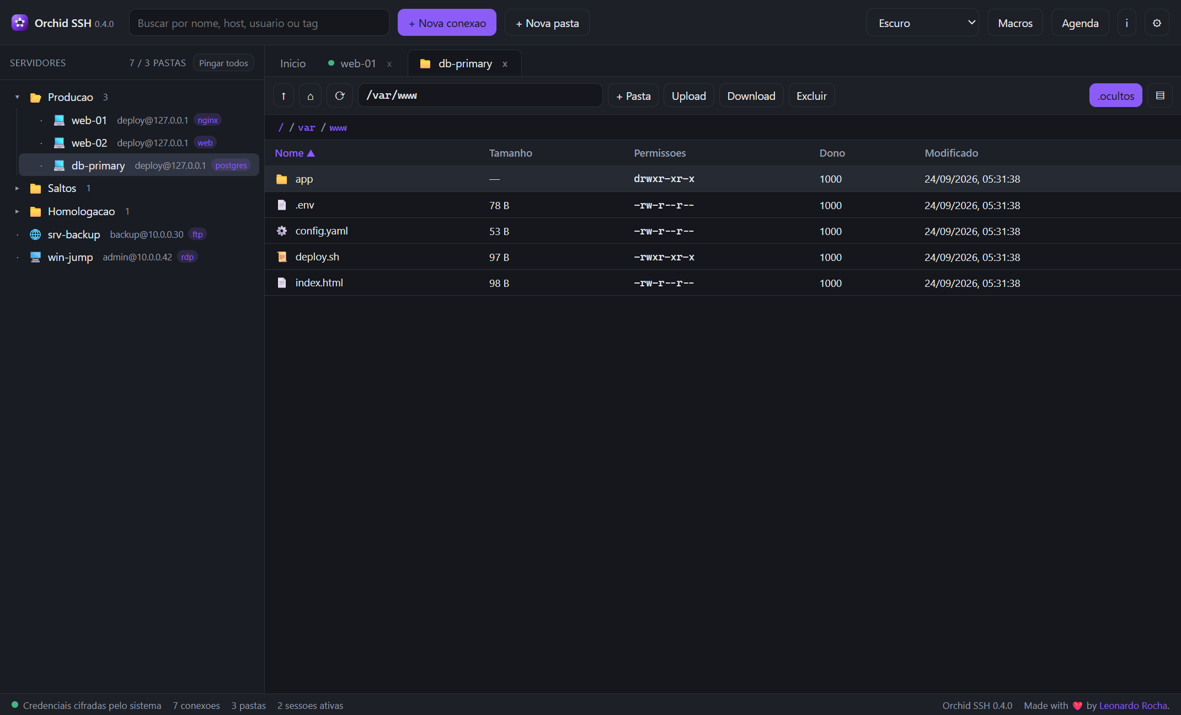Select the srv-backup globe icon
The height and width of the screenshot is (715, 1181).
[35, 234]
